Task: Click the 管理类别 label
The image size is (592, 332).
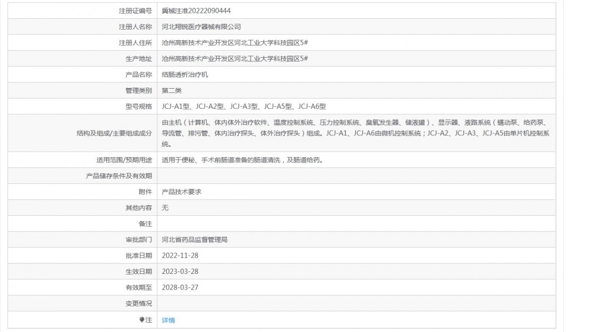Action: coord(139,91)
